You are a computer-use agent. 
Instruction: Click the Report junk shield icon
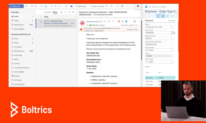click(x=36, y=6)
